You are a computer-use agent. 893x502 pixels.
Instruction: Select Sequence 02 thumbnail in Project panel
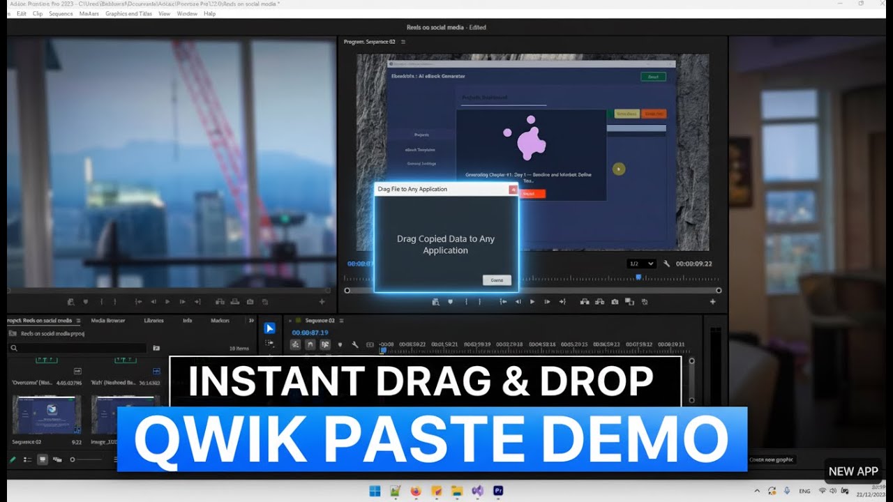[46, 415]
